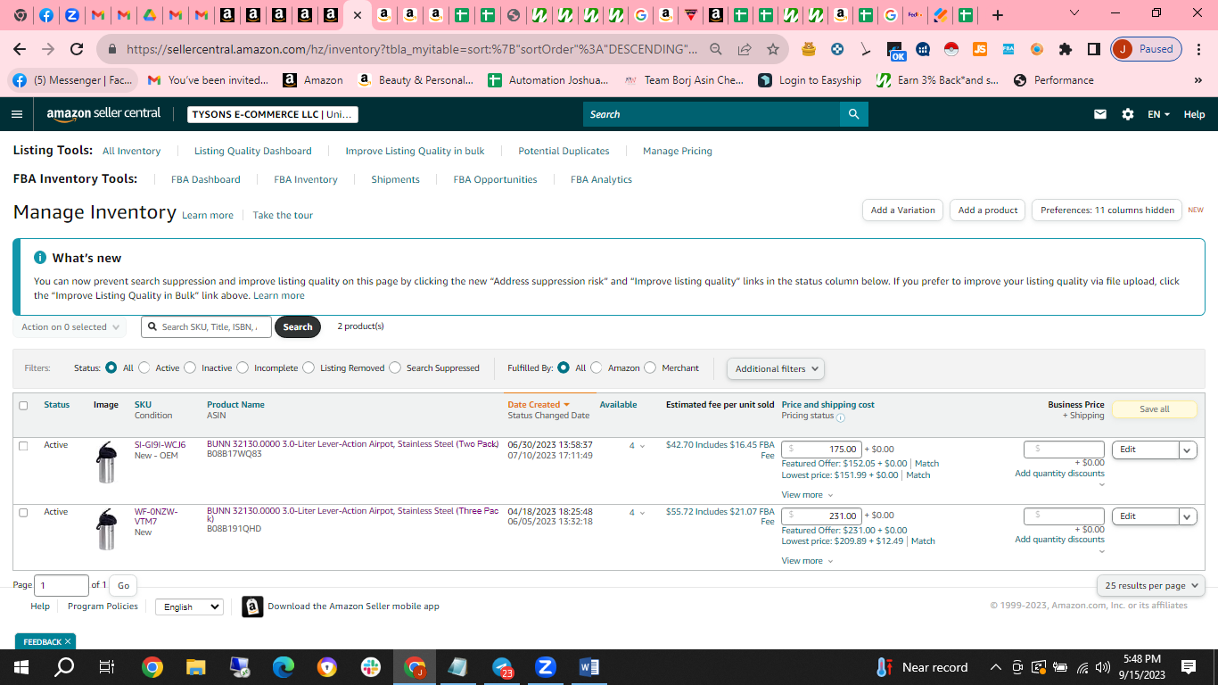Open the Windows notification center
The width and height of the screenshot is (1218, 685).
coord(1188,667)
